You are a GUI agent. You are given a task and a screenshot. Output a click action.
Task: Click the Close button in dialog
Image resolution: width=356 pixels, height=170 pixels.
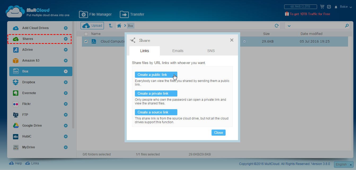[x=218, y=133]
